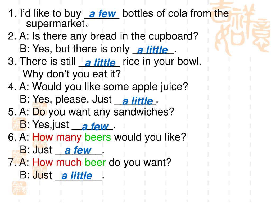Click the 'a little' answer after 'there is only'
271x203 pixels.
(152, 50)
